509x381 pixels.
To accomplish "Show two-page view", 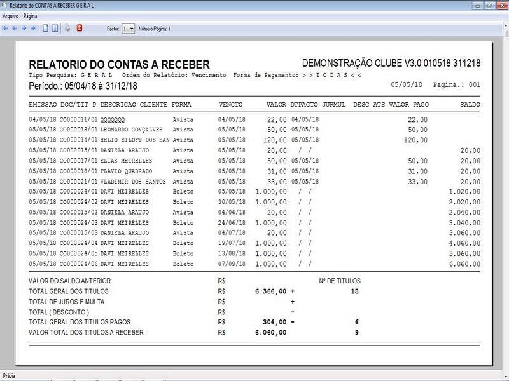I will pos(55,29).
